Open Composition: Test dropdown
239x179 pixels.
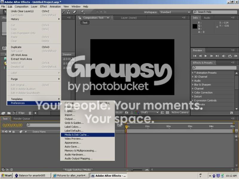96,18
